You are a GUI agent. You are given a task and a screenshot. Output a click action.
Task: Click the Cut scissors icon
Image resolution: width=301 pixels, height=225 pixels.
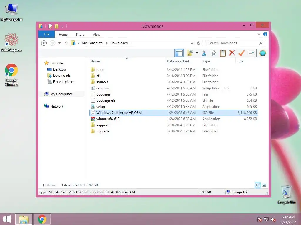(204, 53)
